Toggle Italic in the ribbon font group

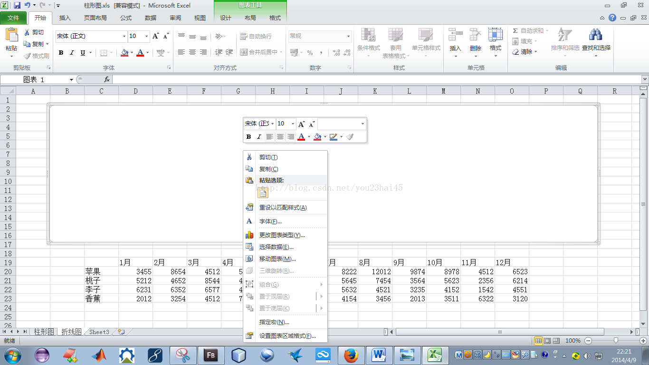pos(72,53)
